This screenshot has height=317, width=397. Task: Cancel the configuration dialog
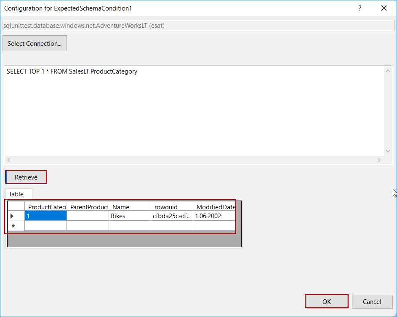(372, 301)
